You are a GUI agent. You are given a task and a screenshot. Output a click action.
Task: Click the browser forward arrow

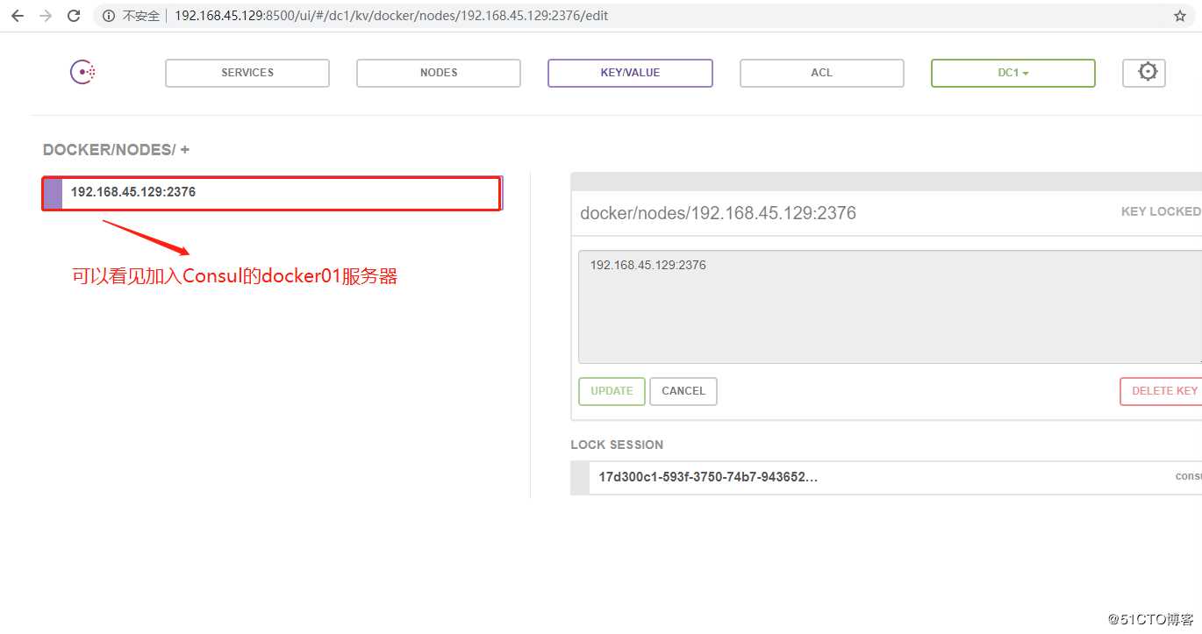click(46, 16)
